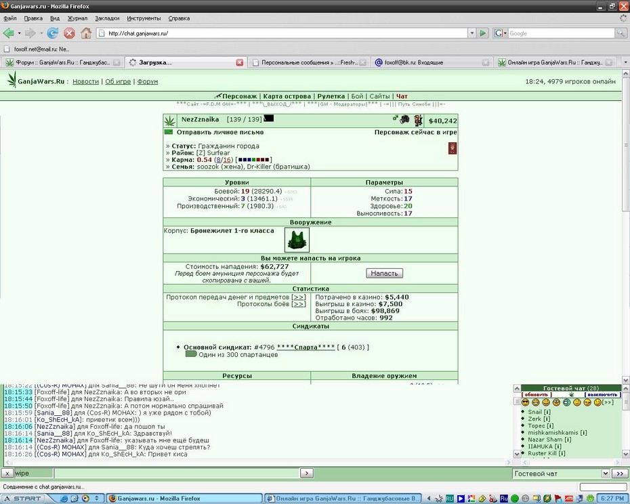Viewport: 630px width, 504px height.
Task: Expand more smileys with the [>>] link
Action: pyautogui.click(x=608, y=402)
